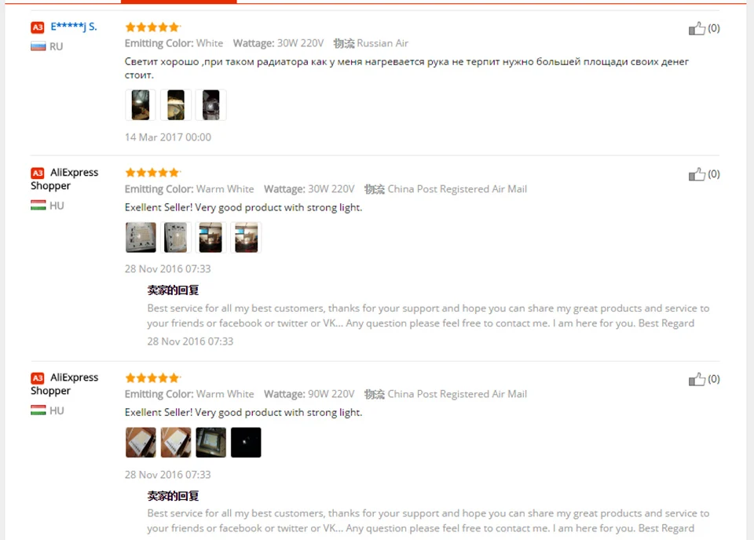Click Hungarian flag icon on the 30W review

click(x=38, y=206)
